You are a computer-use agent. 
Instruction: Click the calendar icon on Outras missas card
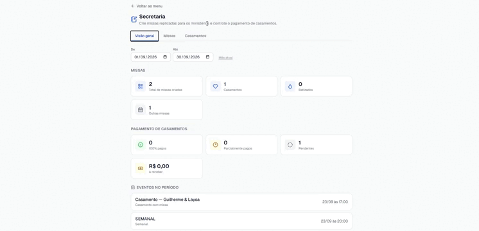pyautogui.click(x=141, y=110)
